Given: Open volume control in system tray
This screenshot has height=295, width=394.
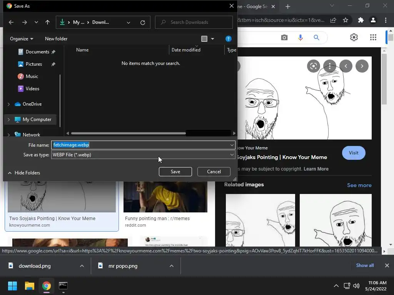Looking at the screenshot, I should [x=356, y=286].
